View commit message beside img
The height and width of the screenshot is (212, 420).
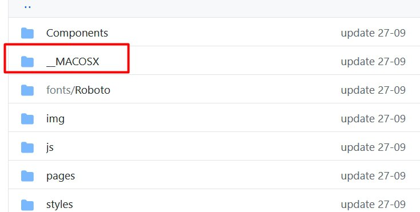click(x=373, y=119)
